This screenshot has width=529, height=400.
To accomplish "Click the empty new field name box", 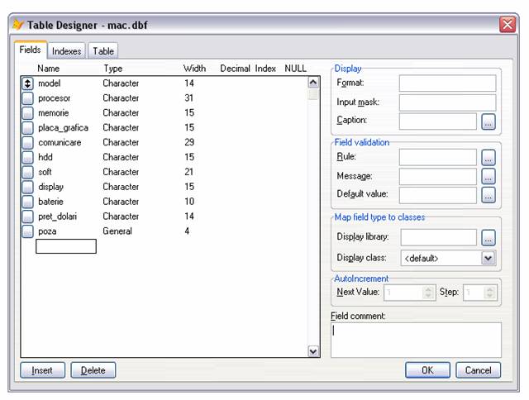I will pyautogui.click(x=66, y=246).
